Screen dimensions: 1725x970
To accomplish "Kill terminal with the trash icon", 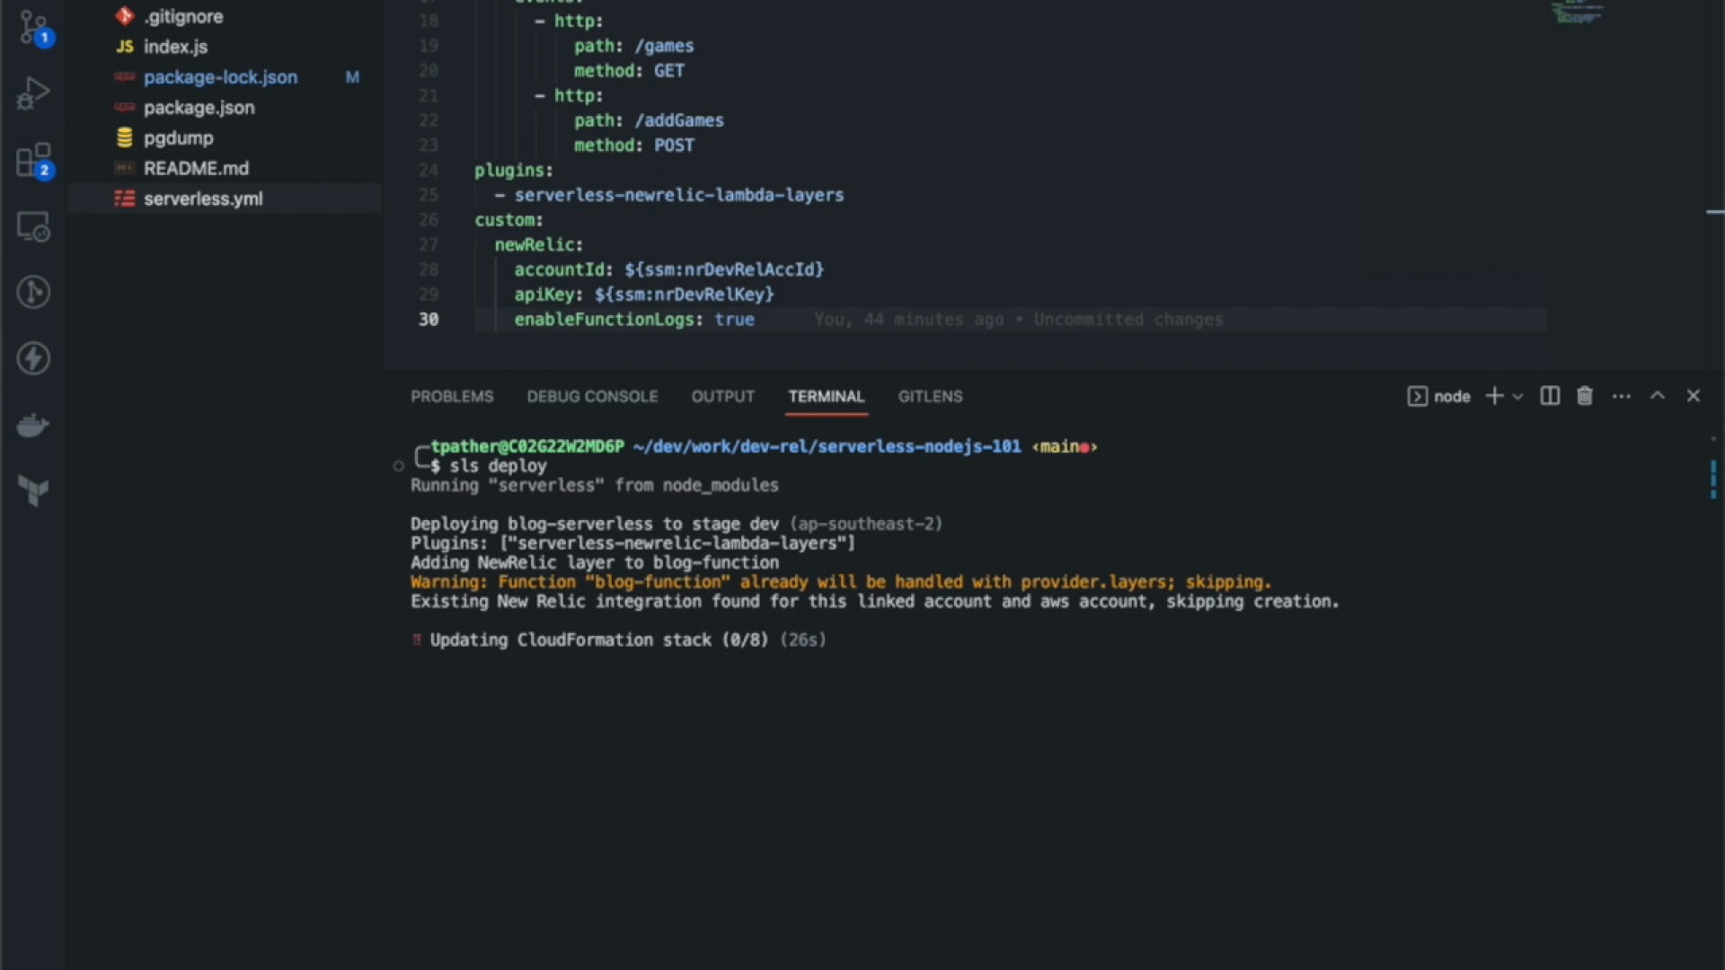I will click(1585, 396).
